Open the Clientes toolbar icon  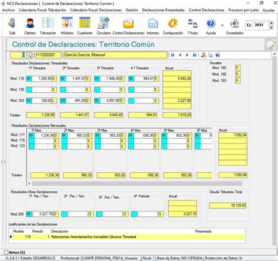(30, 24)
